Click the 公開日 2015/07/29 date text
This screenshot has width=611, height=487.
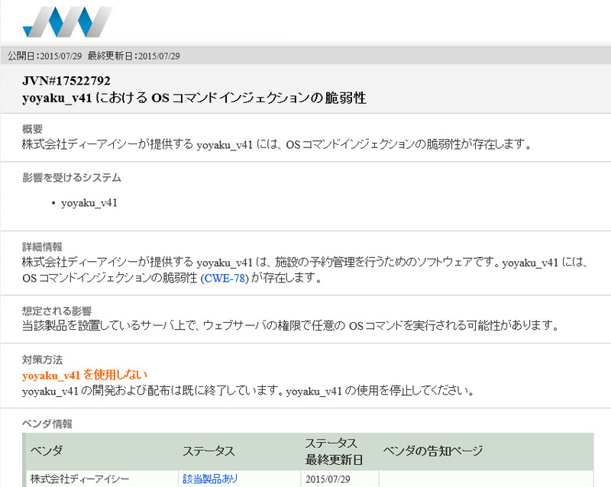(x=44, y=56)
